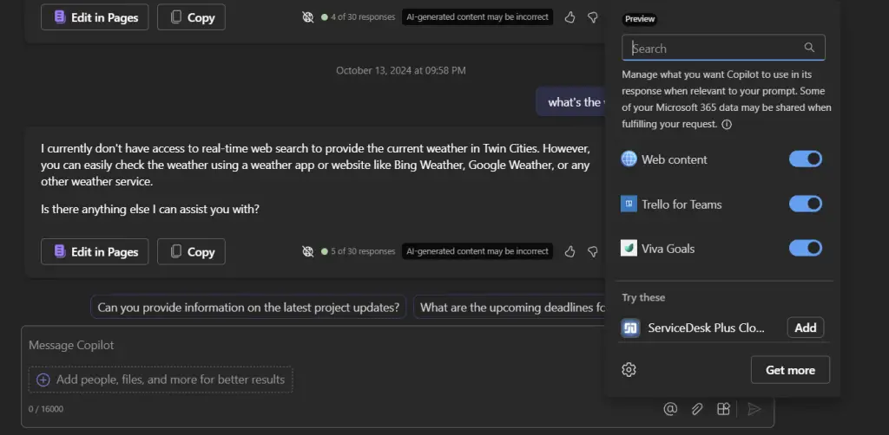
Task: Copy the weather response text
Action: tap(191, 252)
